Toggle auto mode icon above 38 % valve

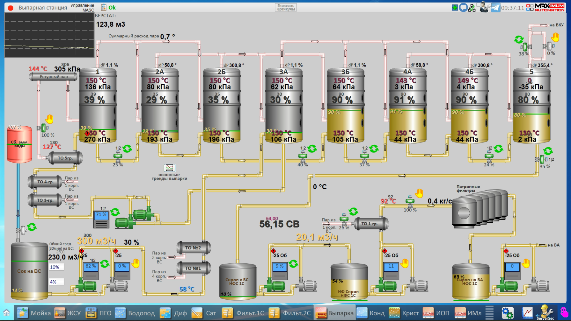519,39
